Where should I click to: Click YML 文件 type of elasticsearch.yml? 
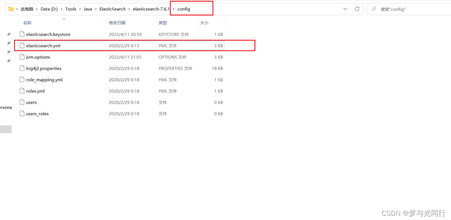coord(168,45)
